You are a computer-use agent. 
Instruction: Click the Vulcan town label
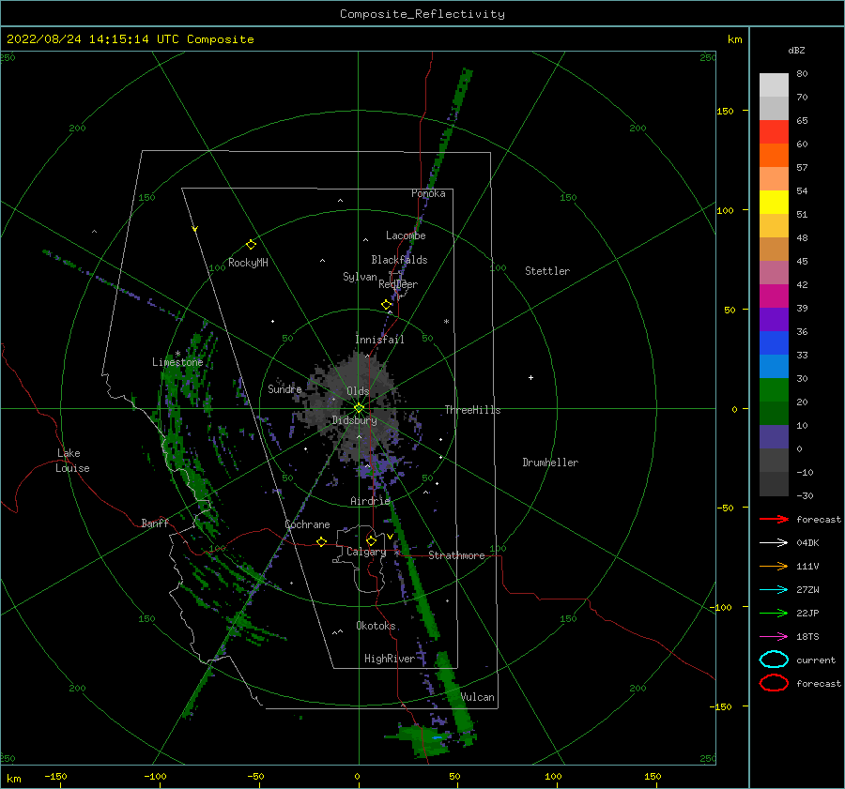[x=477, y=697]
